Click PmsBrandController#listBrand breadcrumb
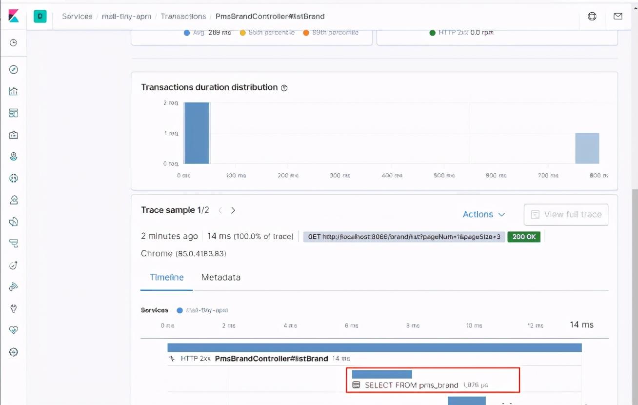This screenshot has width=638, height=405. click(x=270, y=16)
